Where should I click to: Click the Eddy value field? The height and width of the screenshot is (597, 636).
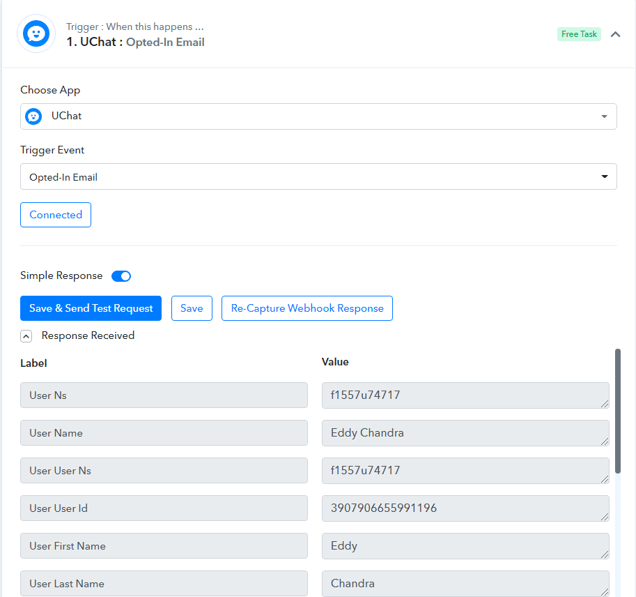click(465, 546)
